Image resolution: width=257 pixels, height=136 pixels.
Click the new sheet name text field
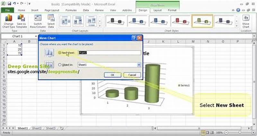click(x=109, y=53)
